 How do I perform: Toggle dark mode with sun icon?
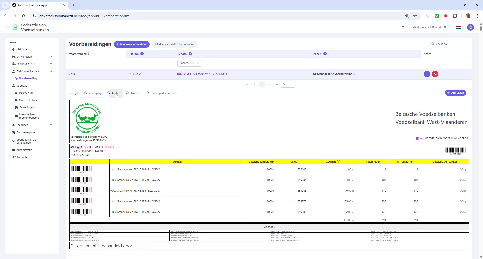pos(403,27)
